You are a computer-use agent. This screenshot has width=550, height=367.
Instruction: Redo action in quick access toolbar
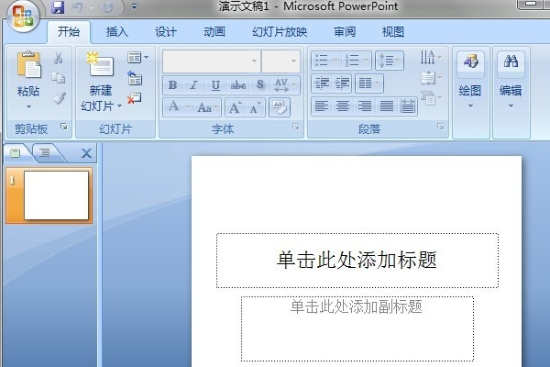pyautogui.click(x=107, y=7)
